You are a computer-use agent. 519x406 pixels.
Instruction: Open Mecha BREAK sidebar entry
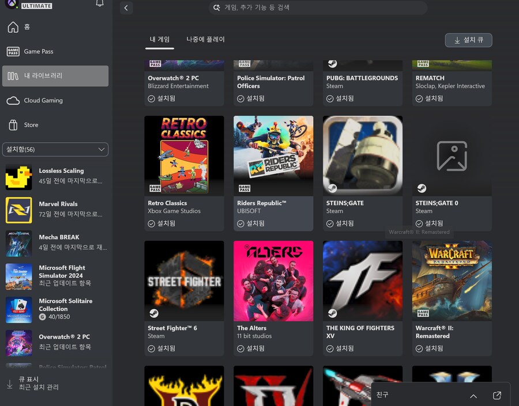pos(55,244)
